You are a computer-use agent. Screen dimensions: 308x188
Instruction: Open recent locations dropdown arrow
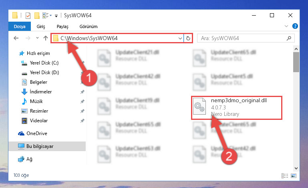point(37,38)
